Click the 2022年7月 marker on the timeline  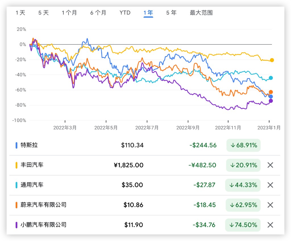(147, 128)
